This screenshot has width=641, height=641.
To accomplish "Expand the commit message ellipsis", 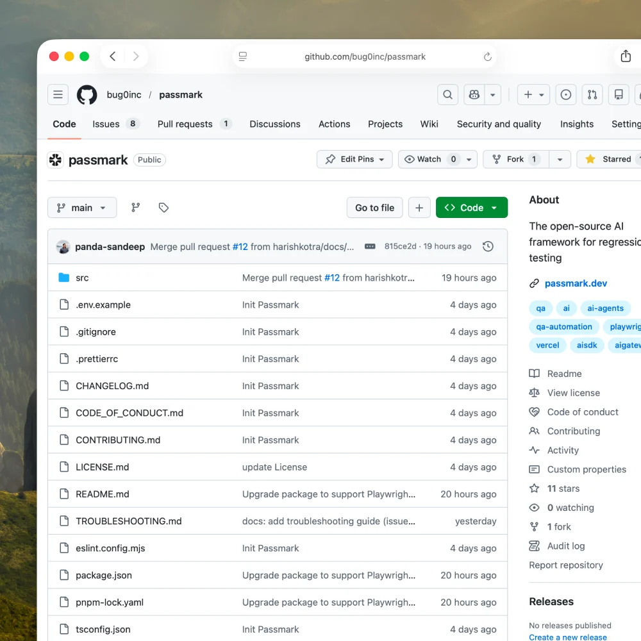I will (x=370, y=247).
